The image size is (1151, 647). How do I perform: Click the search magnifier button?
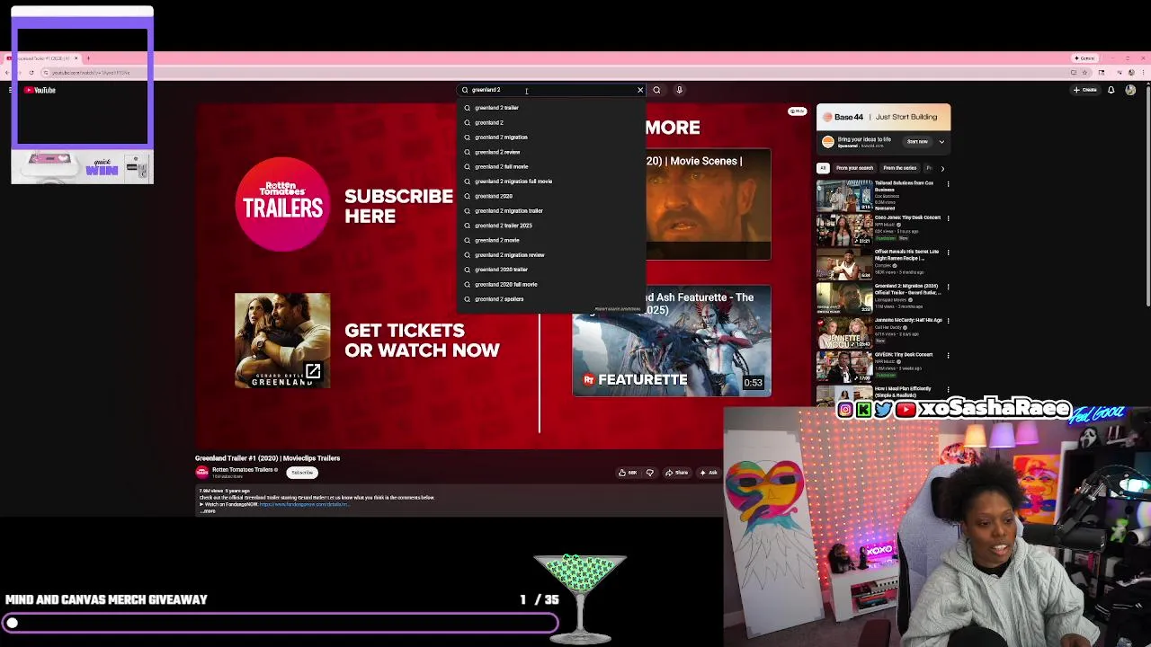(x=656, y=90)
